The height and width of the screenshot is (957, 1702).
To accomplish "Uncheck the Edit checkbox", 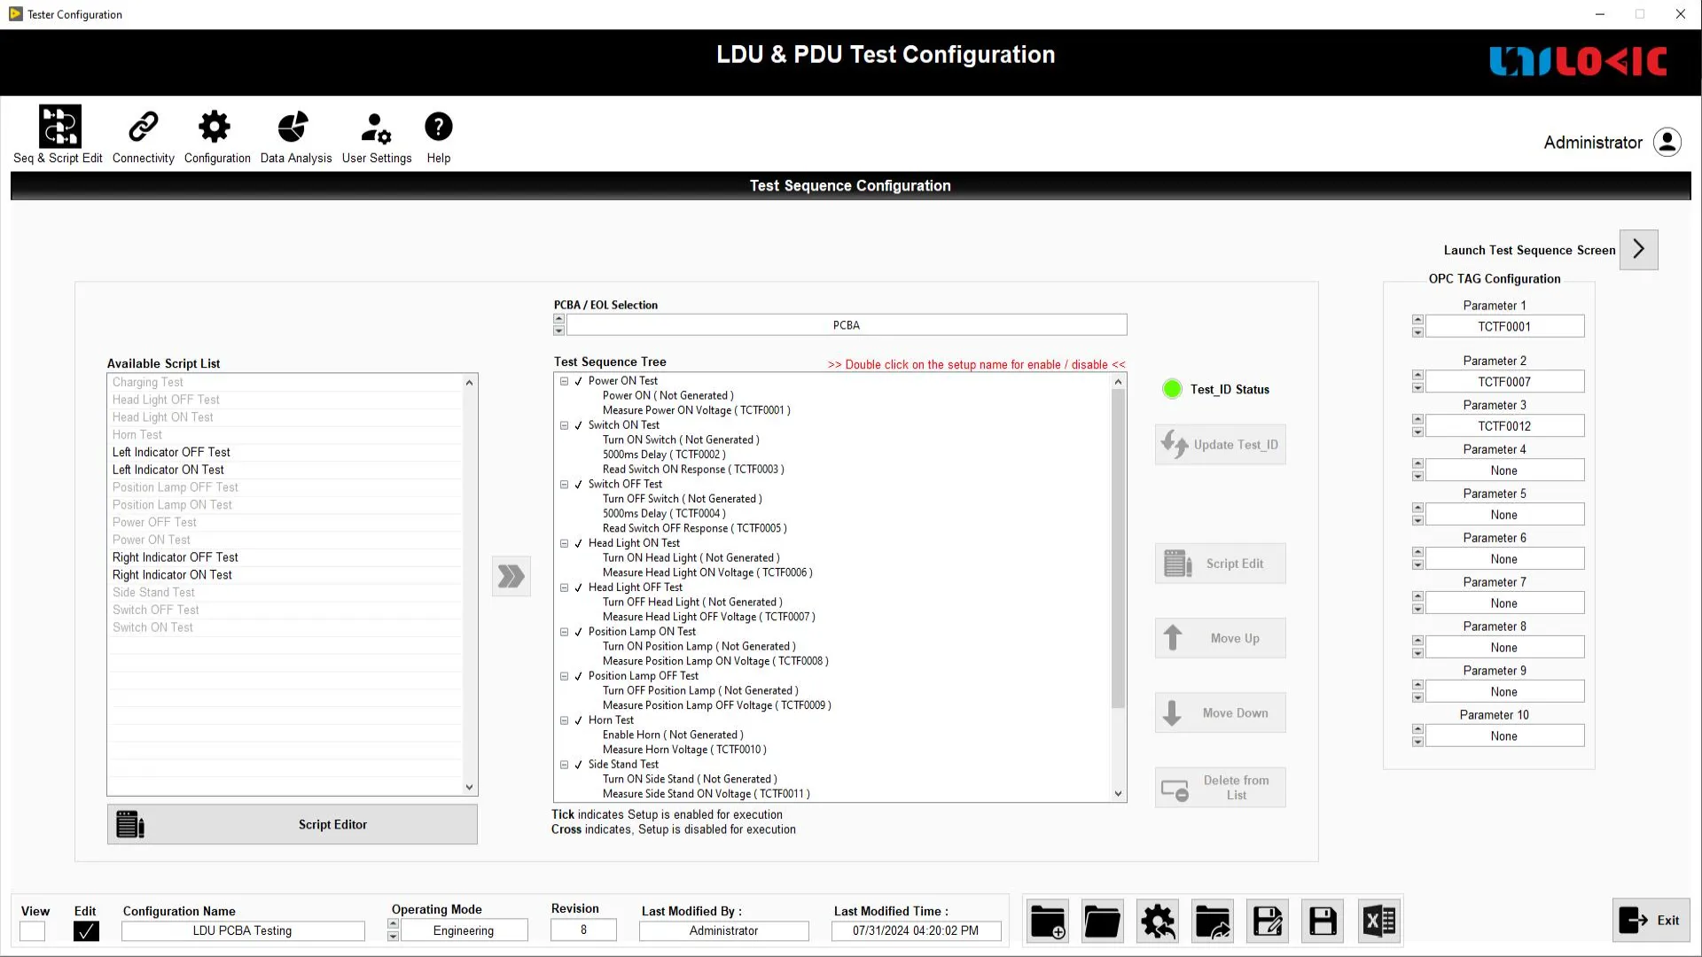I will pos(86,931).
